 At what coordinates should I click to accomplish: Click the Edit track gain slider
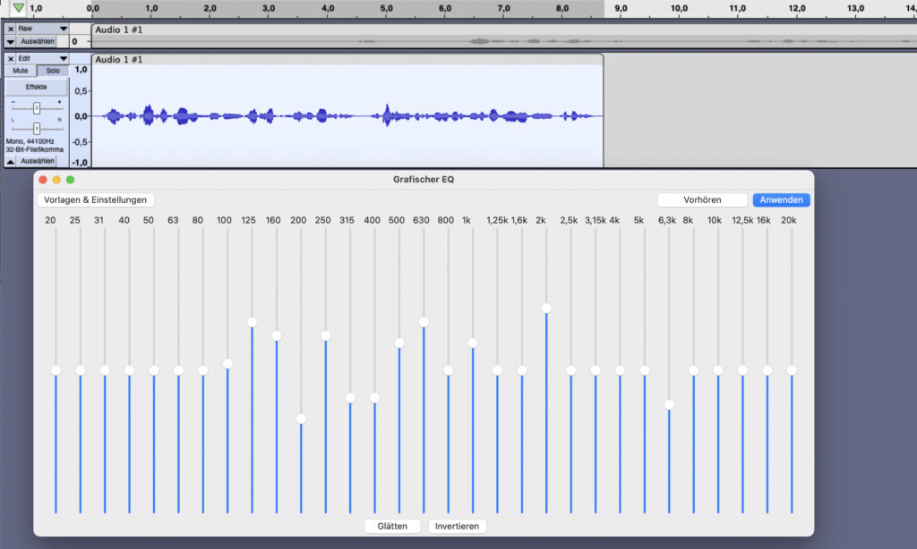(x=36, y=108)
